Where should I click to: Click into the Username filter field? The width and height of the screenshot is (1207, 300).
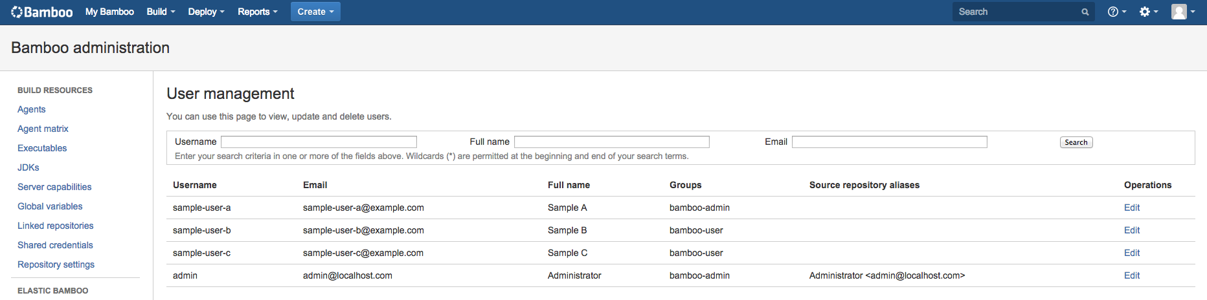point(319,142)
